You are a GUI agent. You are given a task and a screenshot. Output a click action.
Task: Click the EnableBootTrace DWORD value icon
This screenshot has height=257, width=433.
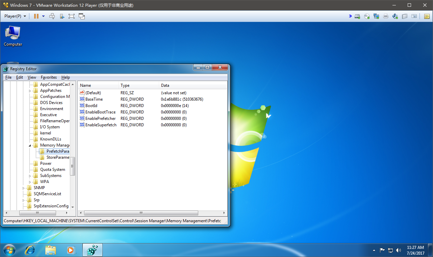pos(82,112)
